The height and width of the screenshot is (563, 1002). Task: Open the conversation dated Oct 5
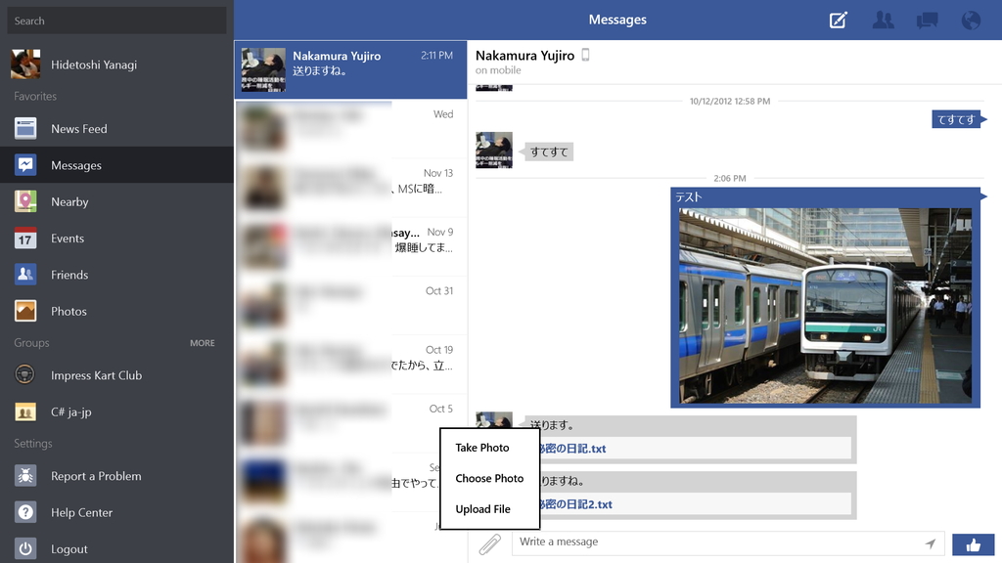(351, 423)
